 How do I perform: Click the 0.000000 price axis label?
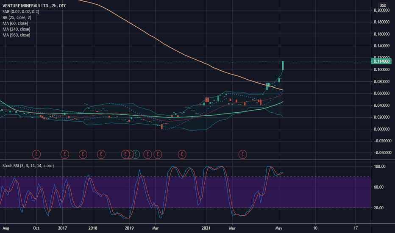click(381, 129)
